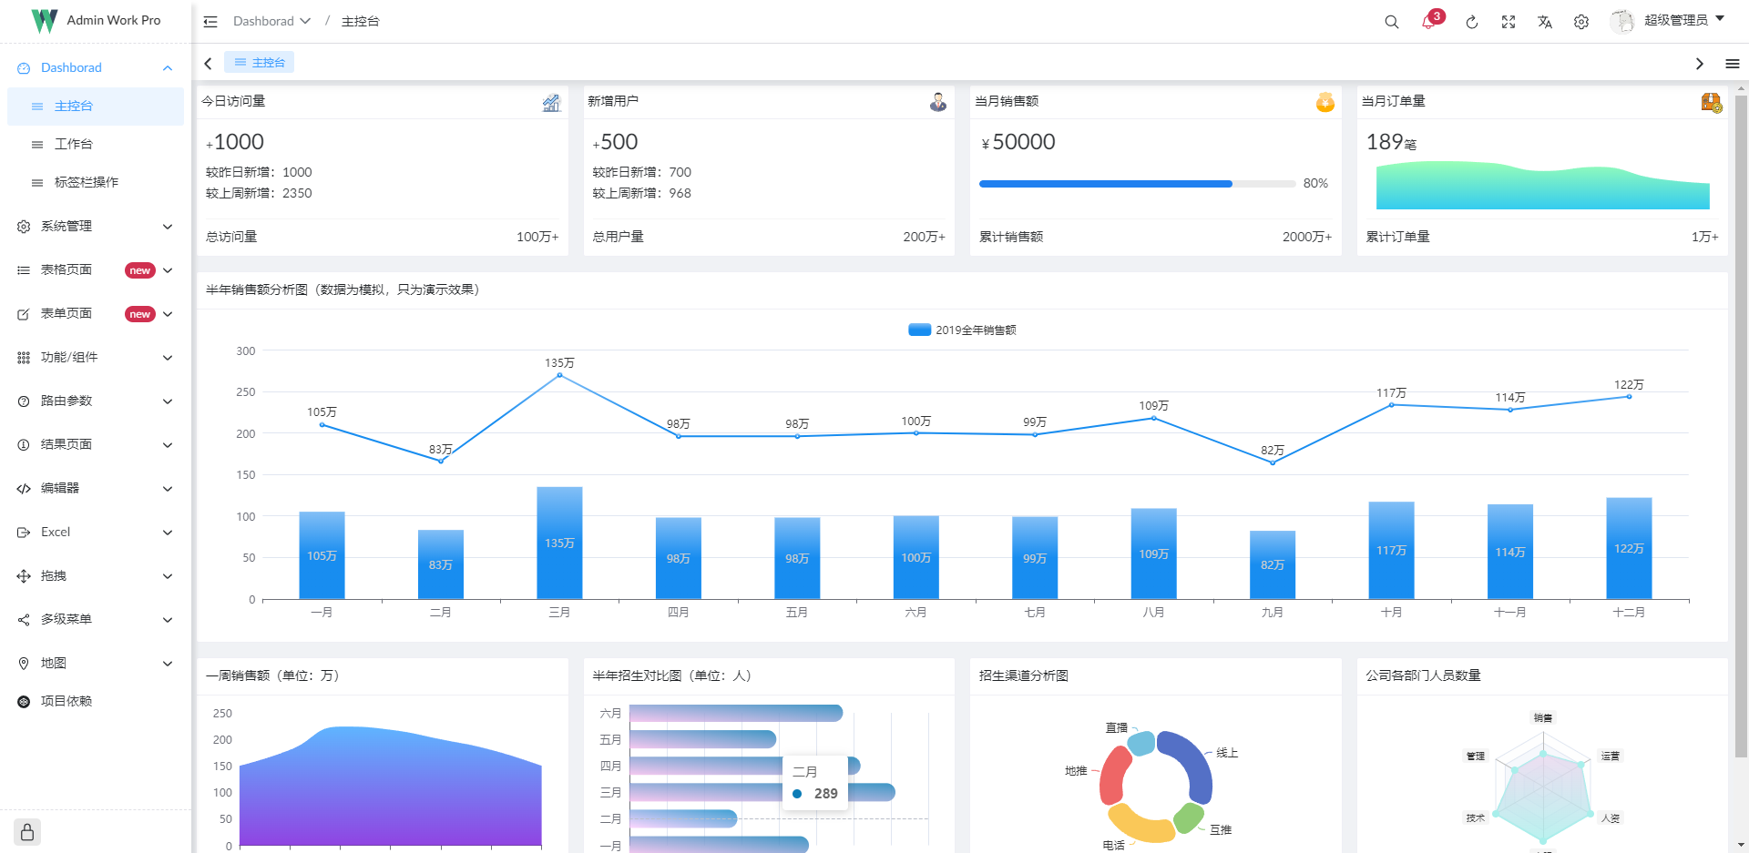This screenshot has height=853, width=1749.
Task: Click the chart icon on 今日访问量 card
Action: coord(551,102)
